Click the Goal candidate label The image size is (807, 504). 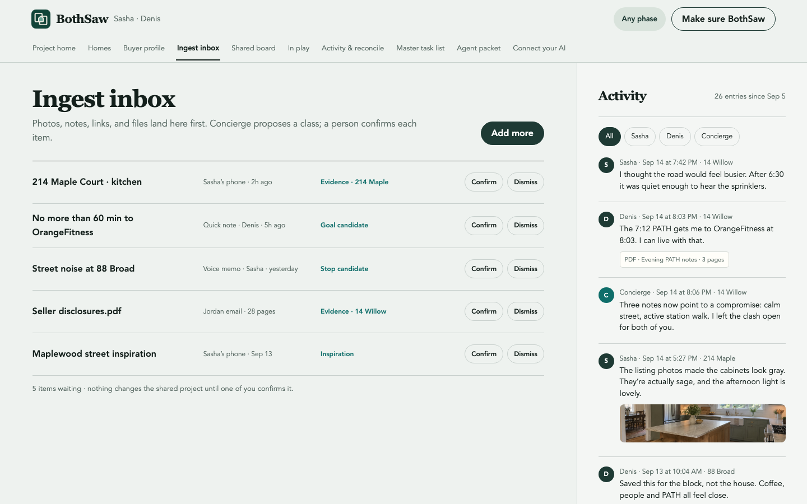coord(344,225)
